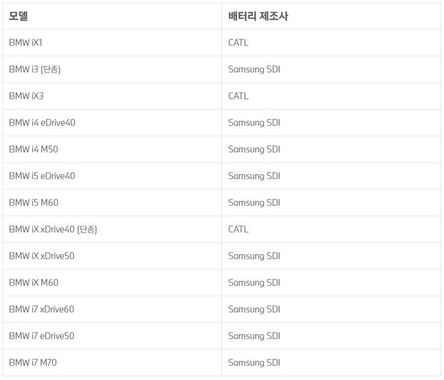Select the BMW iX xDrive50 cell
The image size is (444, 380).
click(x=42, y=256)
